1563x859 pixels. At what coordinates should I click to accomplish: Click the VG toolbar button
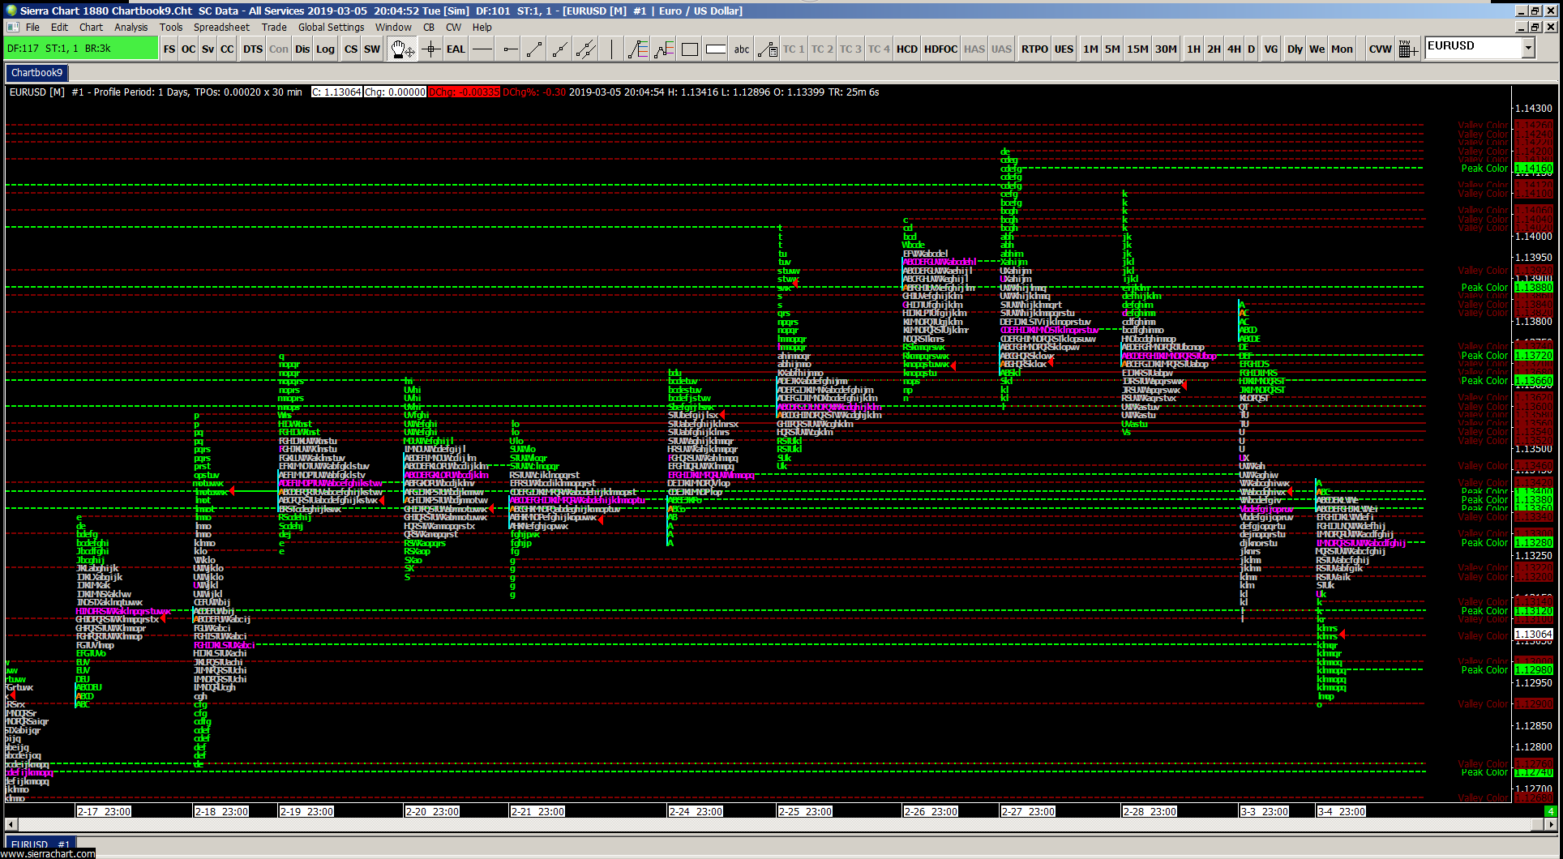(1270, 49)
